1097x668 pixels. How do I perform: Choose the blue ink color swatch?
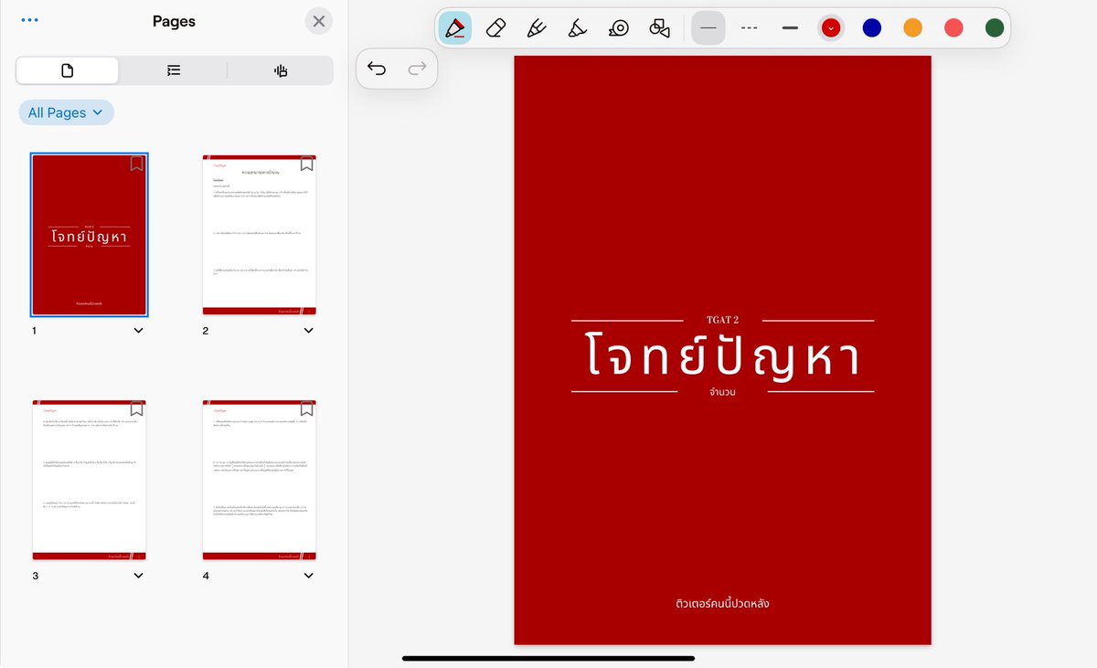click(871, 27)
